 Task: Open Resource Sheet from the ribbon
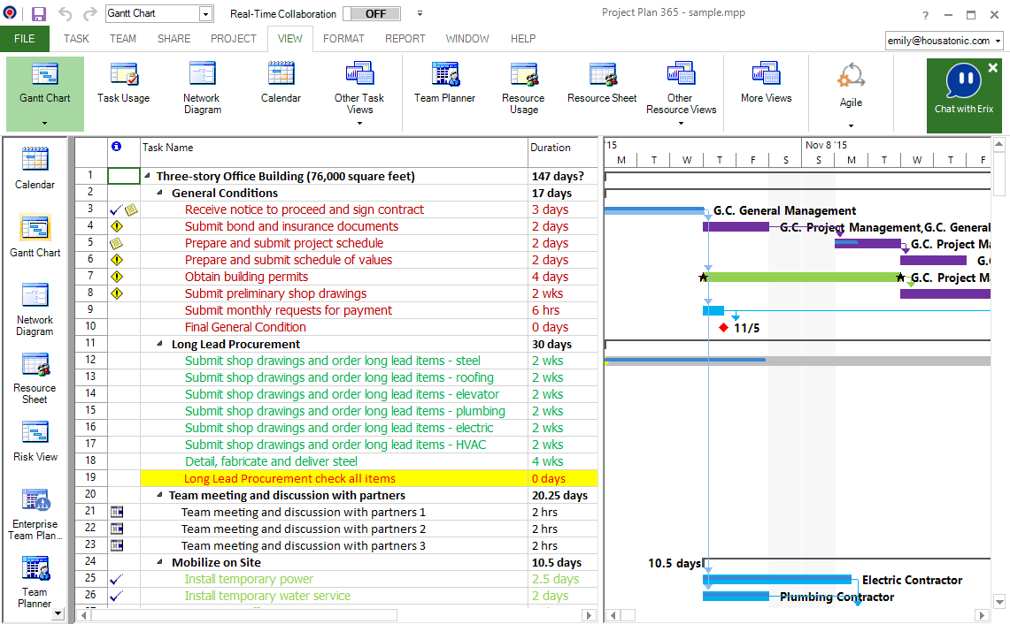pyautogui.click(x=601, y=84)
